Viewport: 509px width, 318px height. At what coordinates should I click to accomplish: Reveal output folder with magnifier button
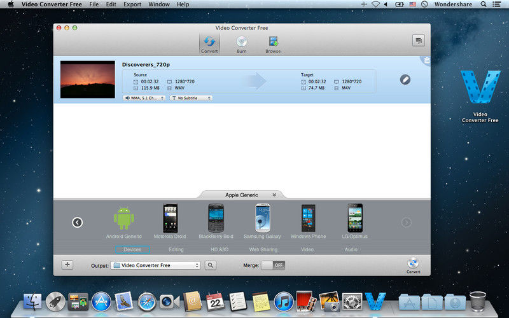pyautogui.click(x=211, y=265)
